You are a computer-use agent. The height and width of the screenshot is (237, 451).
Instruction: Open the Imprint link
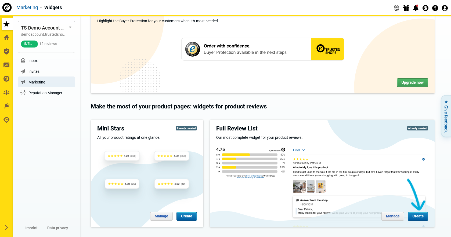coord(31,228)
